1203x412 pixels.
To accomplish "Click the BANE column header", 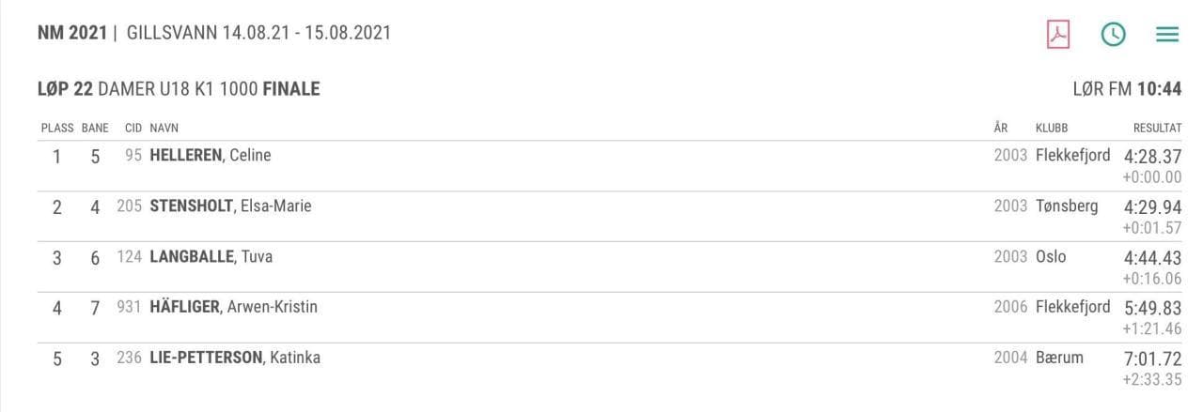I will (x=95, y=128).
